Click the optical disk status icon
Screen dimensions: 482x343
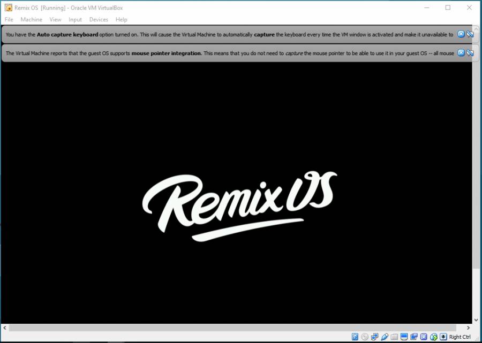click(x=365, y=337)
